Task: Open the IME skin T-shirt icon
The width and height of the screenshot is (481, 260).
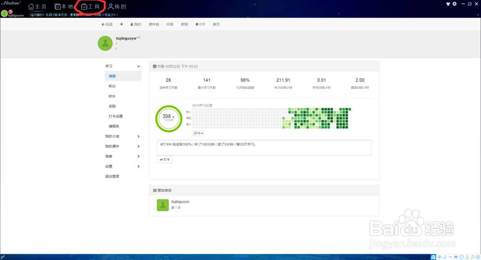Action: click(461, 257)
